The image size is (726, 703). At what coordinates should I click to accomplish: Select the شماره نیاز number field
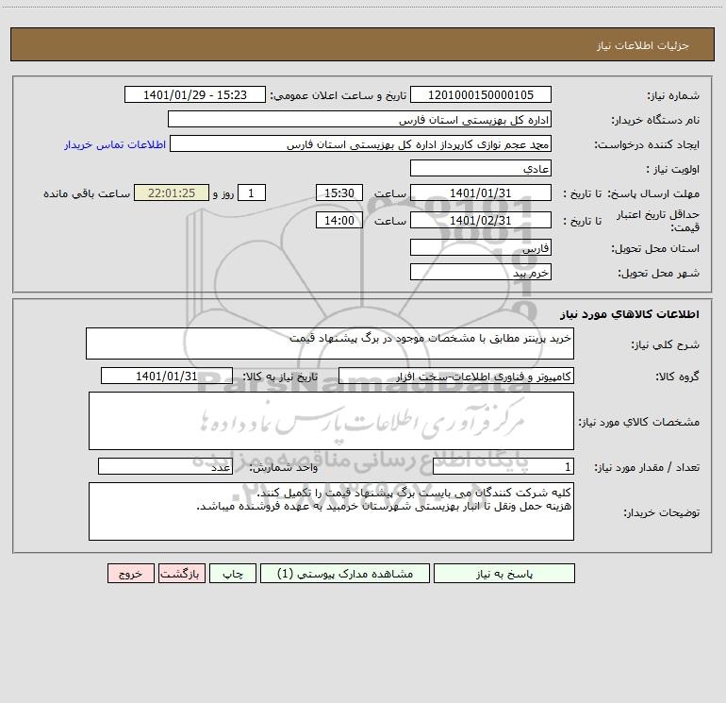coord(481,94)
